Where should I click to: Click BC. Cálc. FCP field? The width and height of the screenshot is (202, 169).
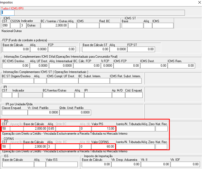pyautogui.click(x=87, y=66)
